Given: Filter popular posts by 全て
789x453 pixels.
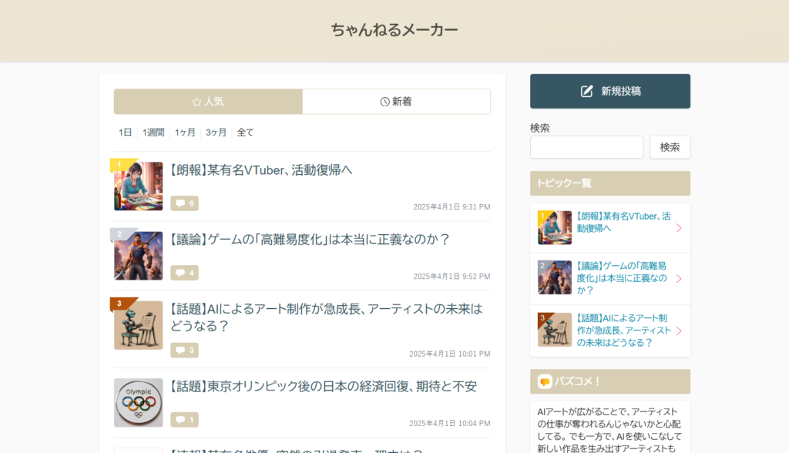Looking at the screenshot, I should click(x=245, y=133).
